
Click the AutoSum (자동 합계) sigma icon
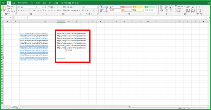(x=176, y=6)
